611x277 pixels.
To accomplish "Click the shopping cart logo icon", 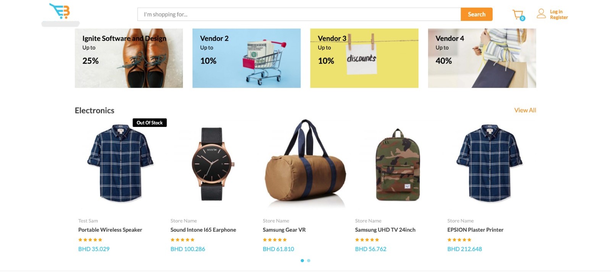I will (x=60, y=11).
